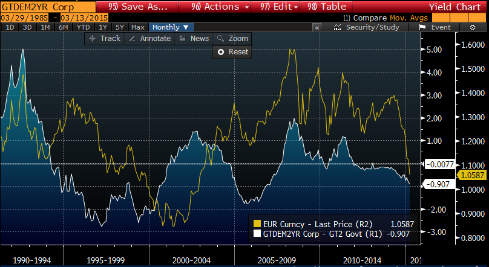Click the Track crosshair tool
The width and height of the screenshot is (489, 267).
coord(105,38)
